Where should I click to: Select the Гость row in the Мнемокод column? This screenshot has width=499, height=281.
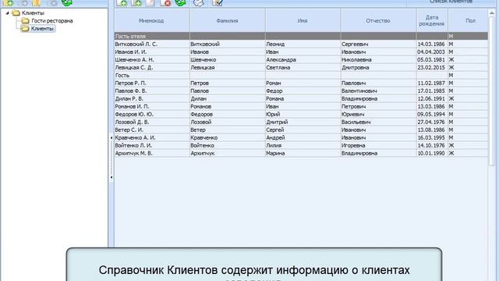click(x=152, y=75)
